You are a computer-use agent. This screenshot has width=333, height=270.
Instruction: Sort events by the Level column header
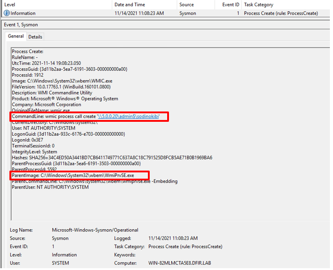coord(10,4)
